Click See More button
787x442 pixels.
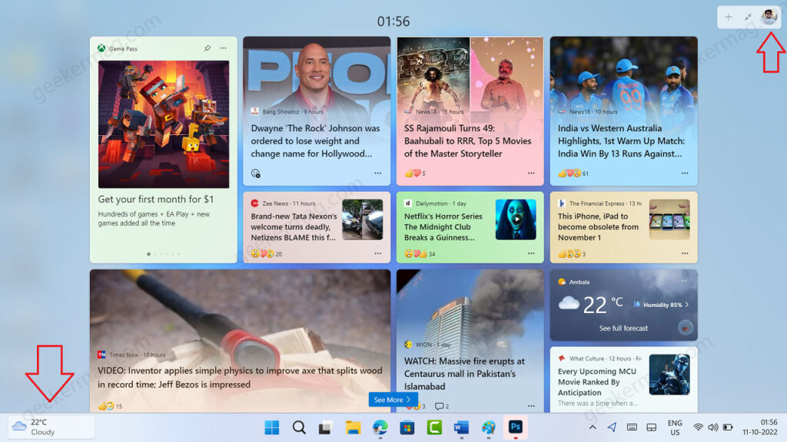pyautogui.click(x=393, y=399)
